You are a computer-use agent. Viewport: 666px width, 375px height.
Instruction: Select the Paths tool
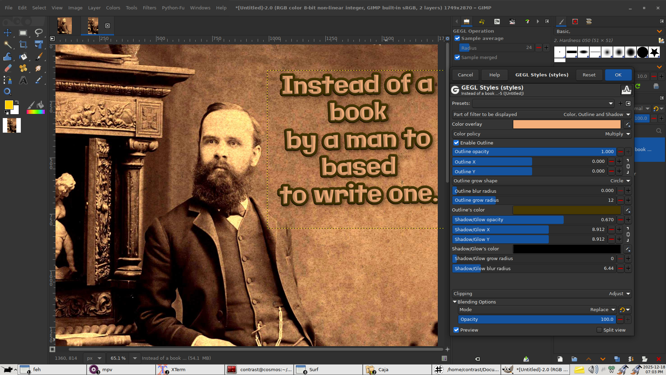[x=8, y=80]
